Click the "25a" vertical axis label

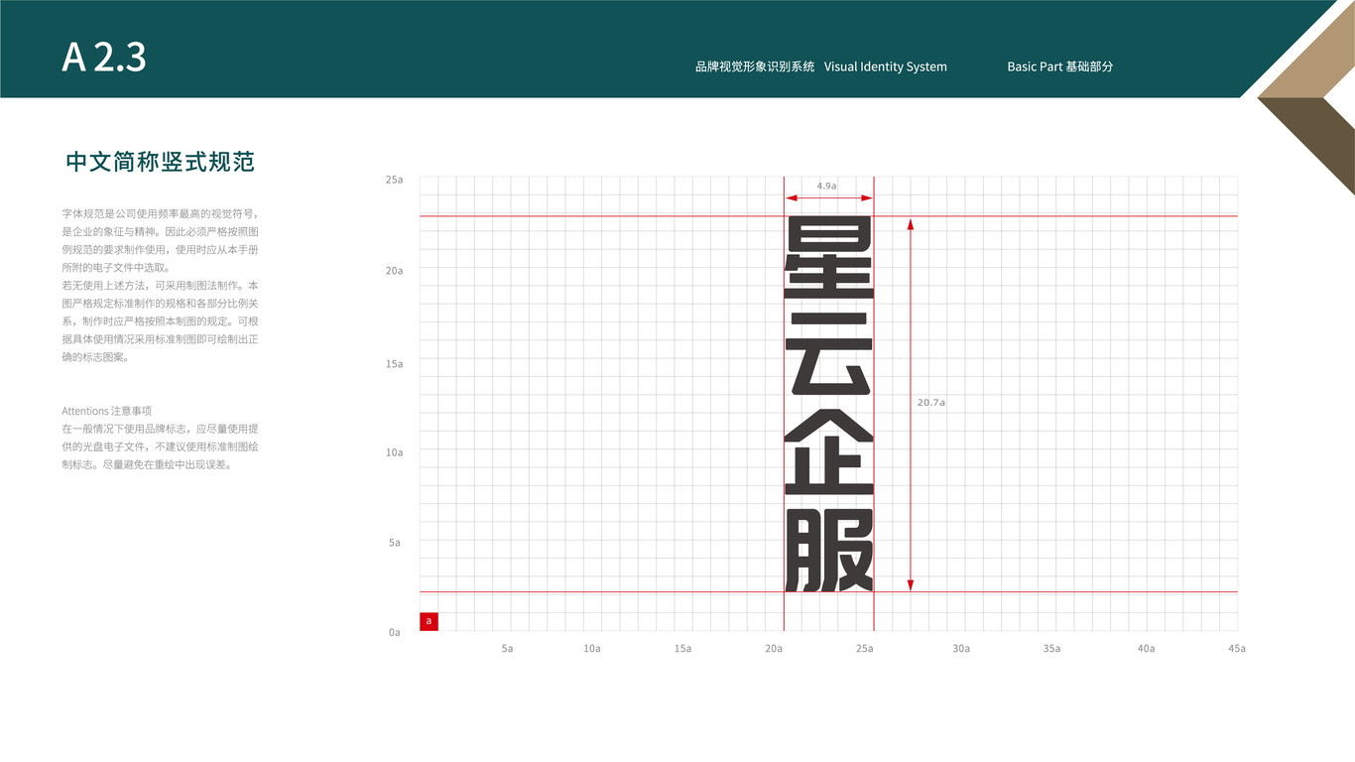(x=395, y=180)
